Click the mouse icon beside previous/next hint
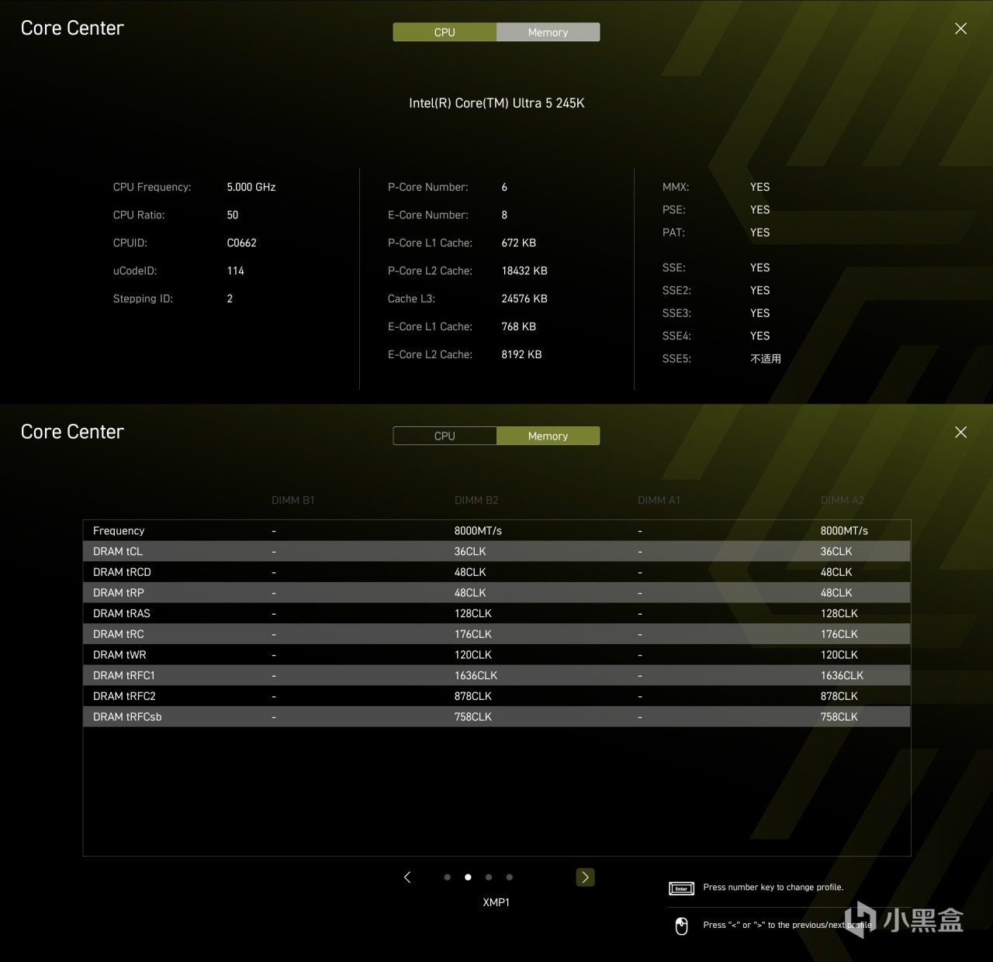Screen dimensions: 993x962 click(x=681, y=926)
